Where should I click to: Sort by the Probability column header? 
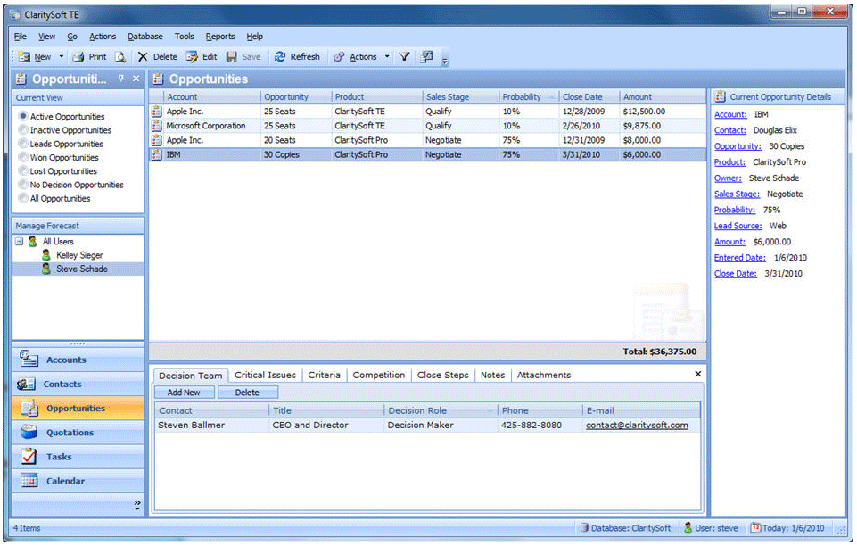pyautogui.click(x=522, y=97)
